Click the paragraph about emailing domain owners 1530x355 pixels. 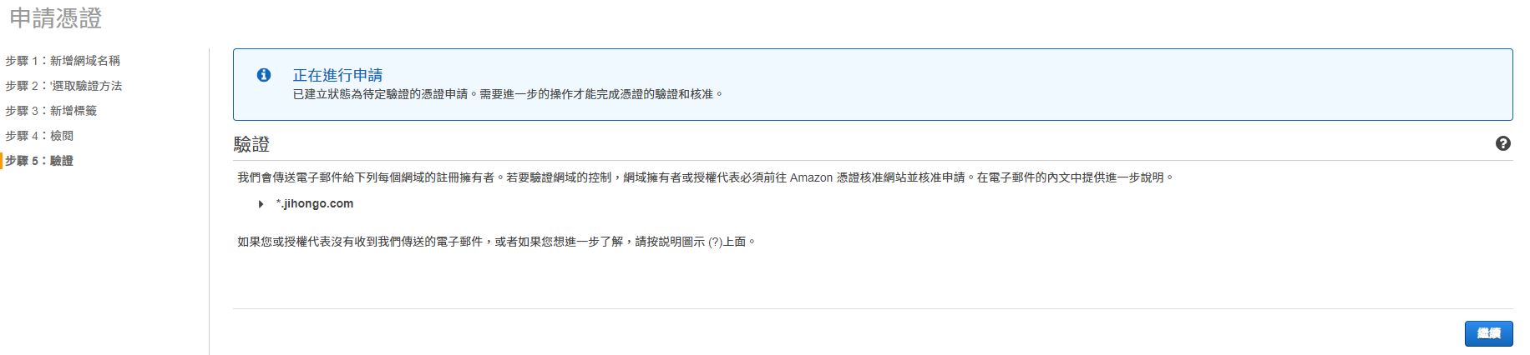706,177
